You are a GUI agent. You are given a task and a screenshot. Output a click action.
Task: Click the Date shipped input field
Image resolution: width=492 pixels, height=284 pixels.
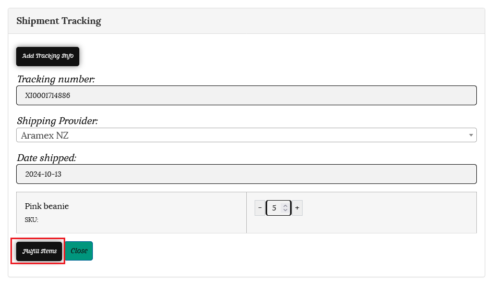coord(246,174)
